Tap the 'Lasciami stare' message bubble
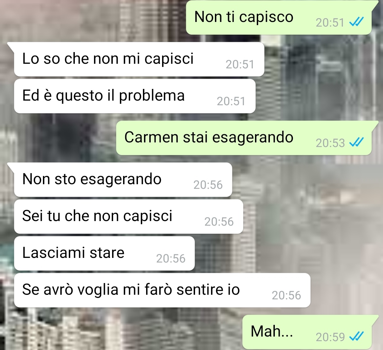383x350 pixels. coord(104,254)
